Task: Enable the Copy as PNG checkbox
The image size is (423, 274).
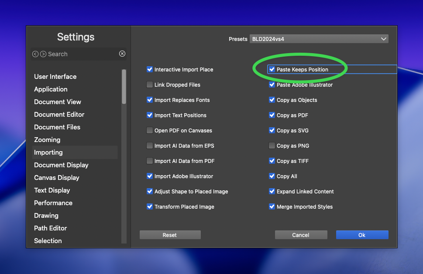Action: 272,145
